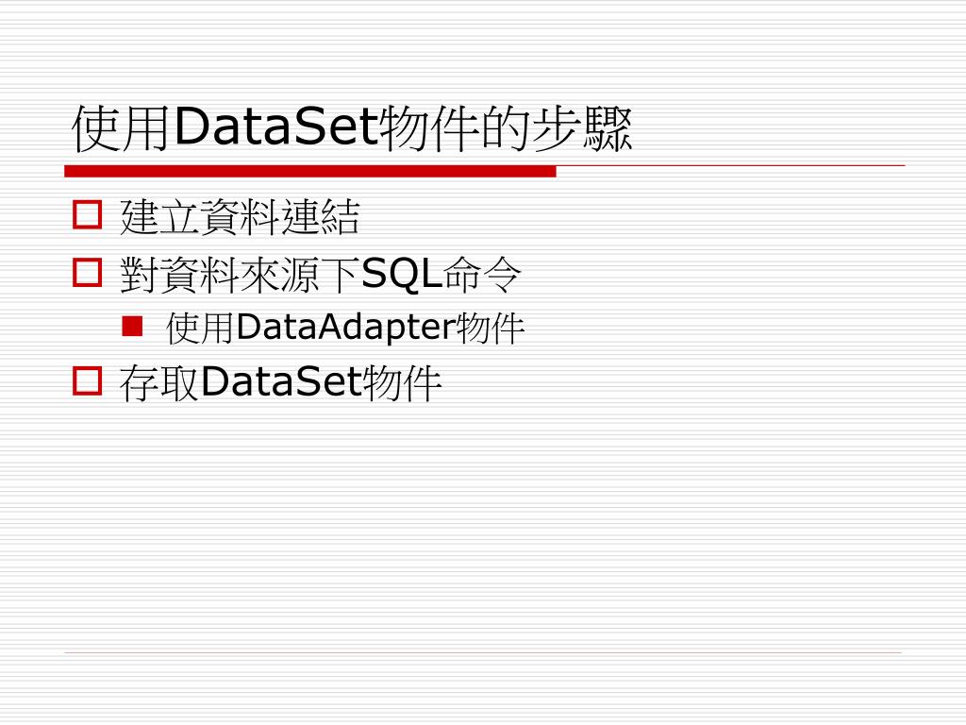Select the thin gray footer line
The width and height of the screenshot is (966, 725).
(483, 652)
